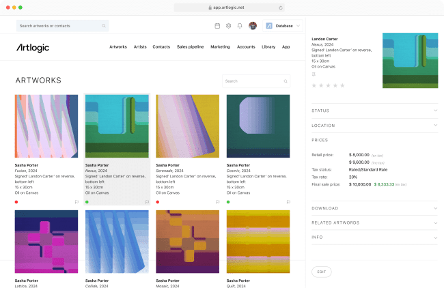Click the magnifier in the top search bar
The height and width of the screenshot is (288, 444).
click(x=104, y=26)
